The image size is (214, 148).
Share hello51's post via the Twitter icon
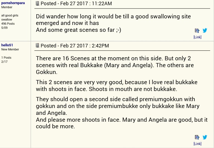(205, 137)
